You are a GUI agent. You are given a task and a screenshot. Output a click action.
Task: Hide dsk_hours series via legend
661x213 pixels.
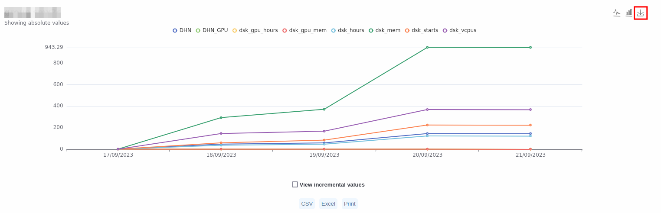(x=348, y=30)
